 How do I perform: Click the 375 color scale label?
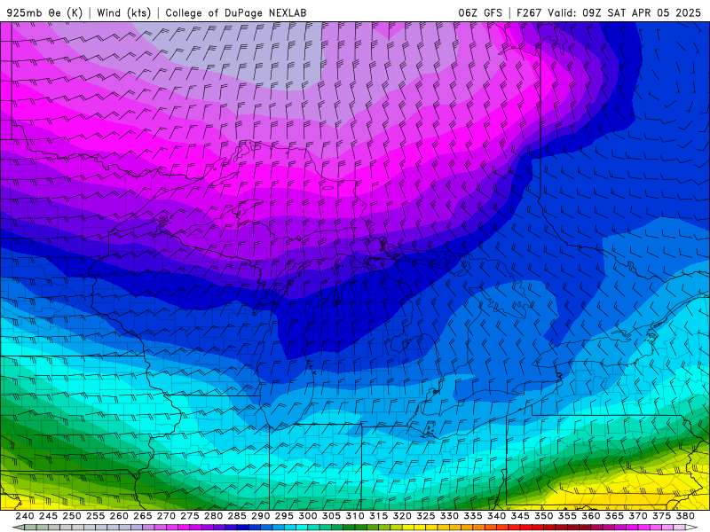[661, 516]
